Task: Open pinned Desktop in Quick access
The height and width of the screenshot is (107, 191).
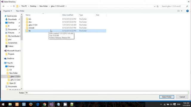Action: click(11, 23)
